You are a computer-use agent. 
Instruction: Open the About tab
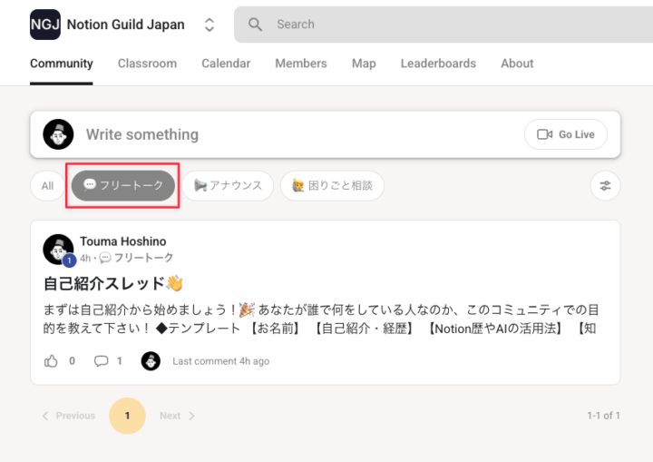coord(517,64)
